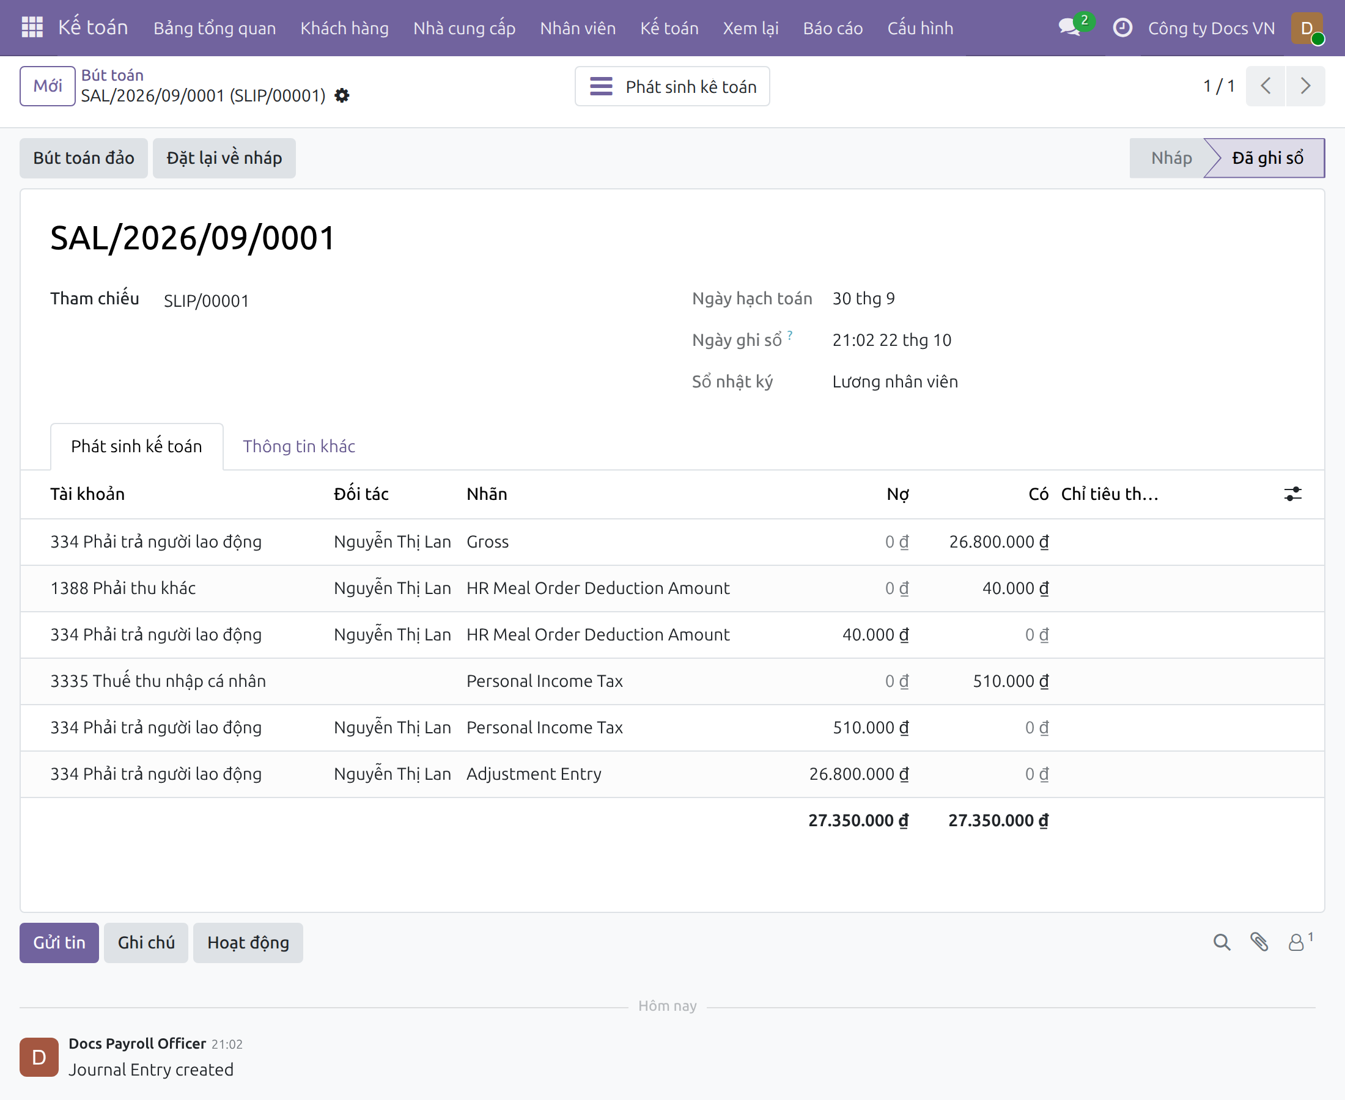Screen dimensions: 1345x1100
Task: Attach a file using paperclip icon
Action: click(1259, 942)
